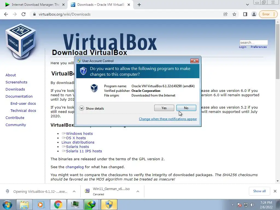Open the VirtualBox exe download item menu

74,191
